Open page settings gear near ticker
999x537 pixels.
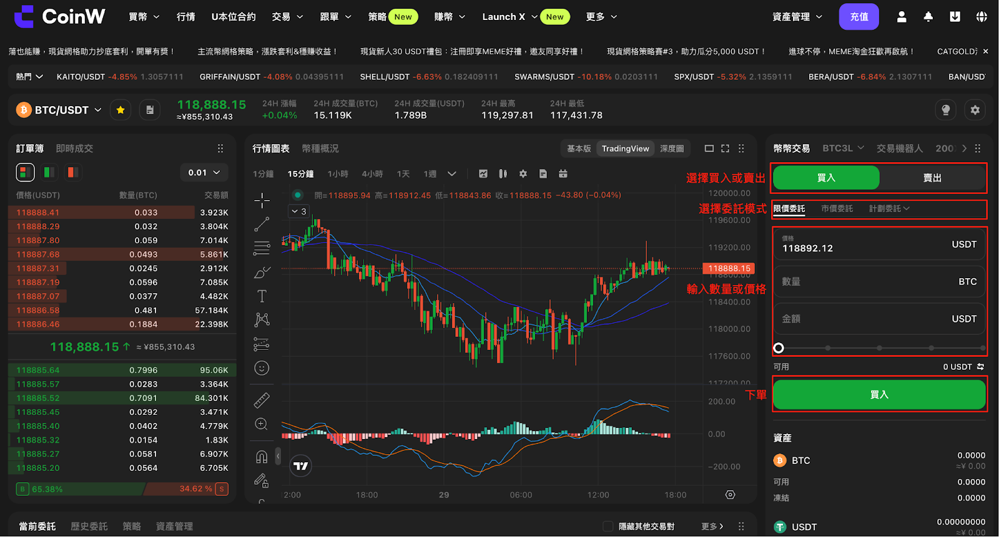point(975,110)
